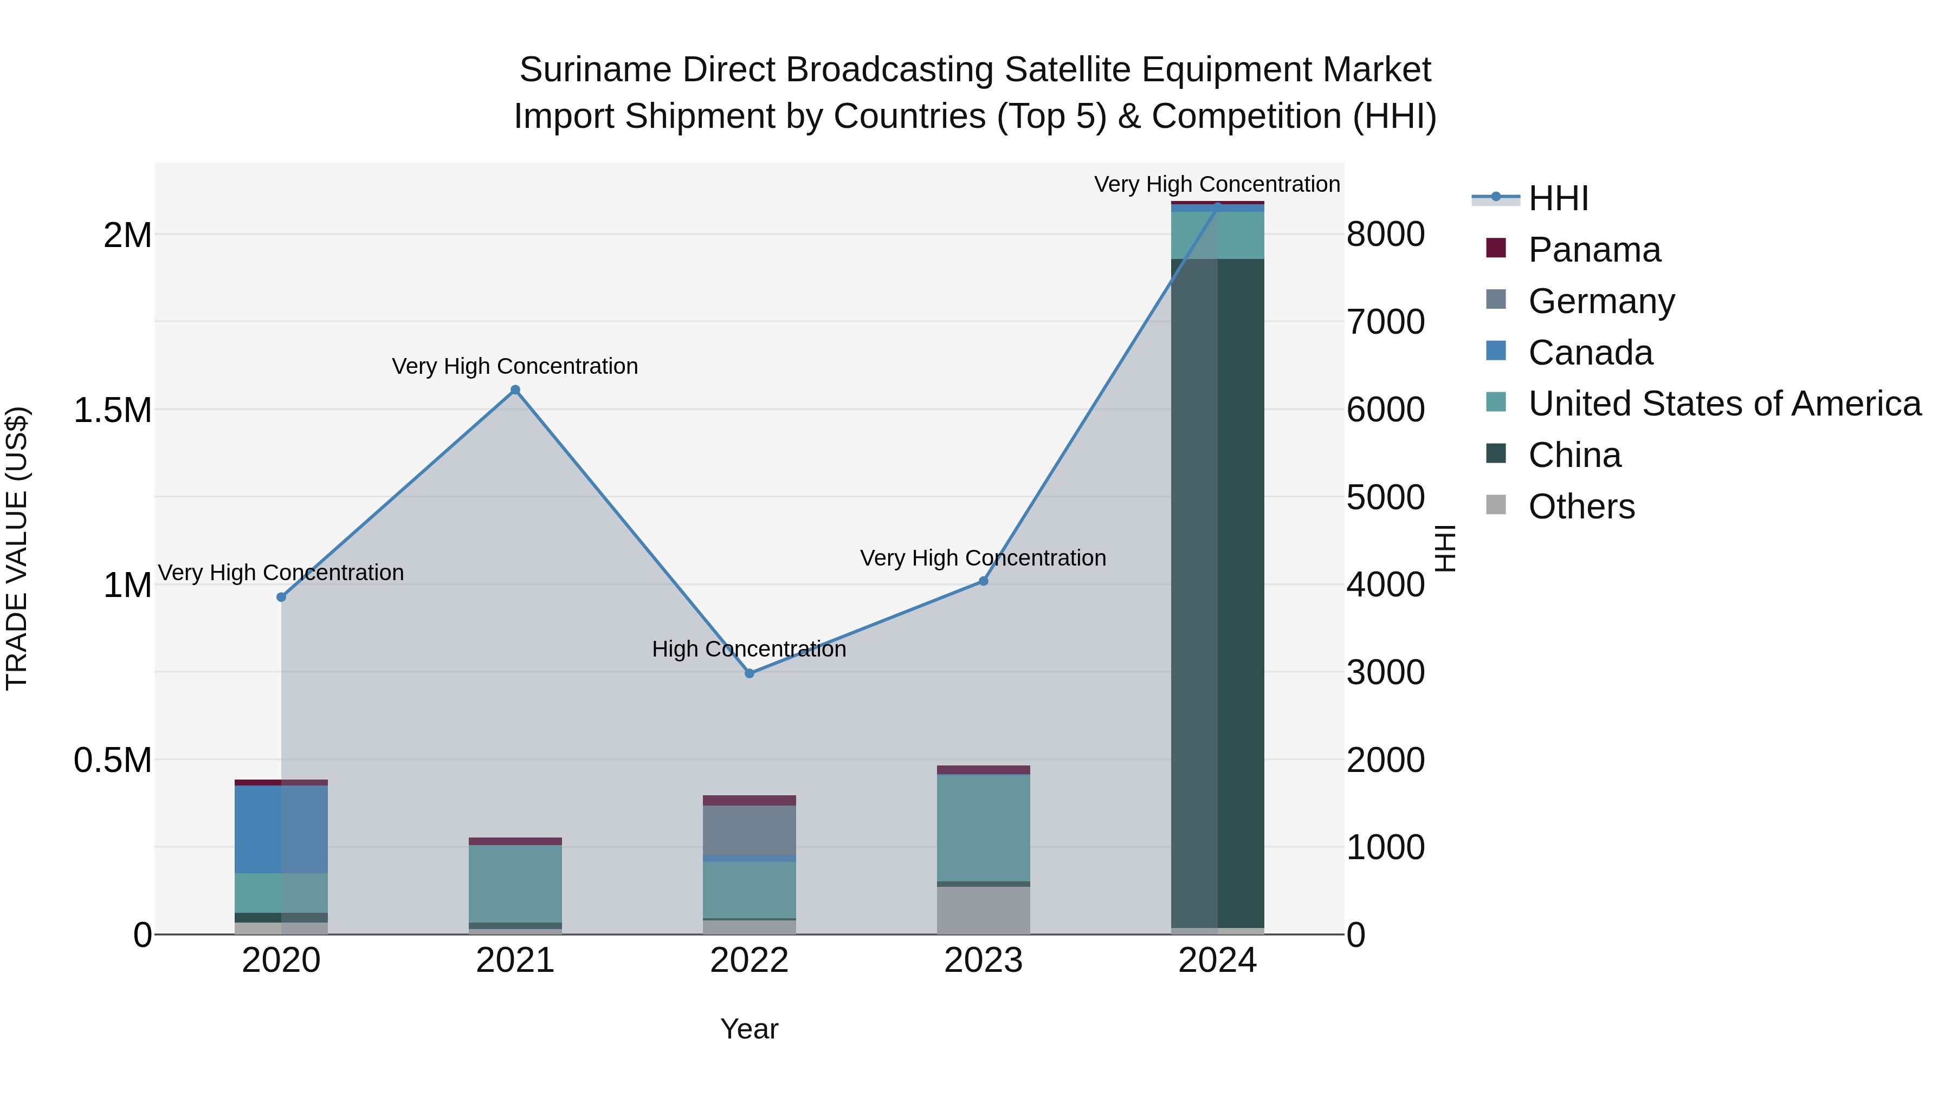This screenshot has width=1951, height=1097.
Task: Click the 1.5M left axis tick label
Action: point(113,410)
